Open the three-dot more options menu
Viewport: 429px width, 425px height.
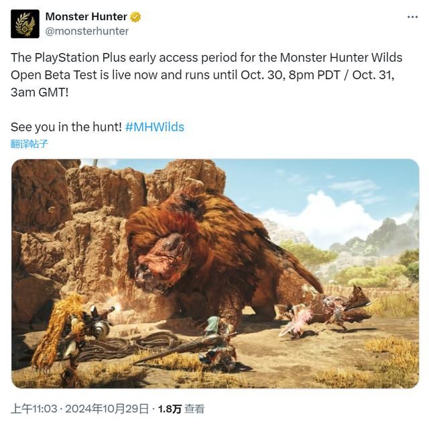412,17
